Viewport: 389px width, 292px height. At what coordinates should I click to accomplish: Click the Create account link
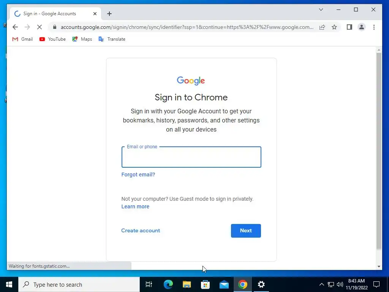click(x=141, y=230)
